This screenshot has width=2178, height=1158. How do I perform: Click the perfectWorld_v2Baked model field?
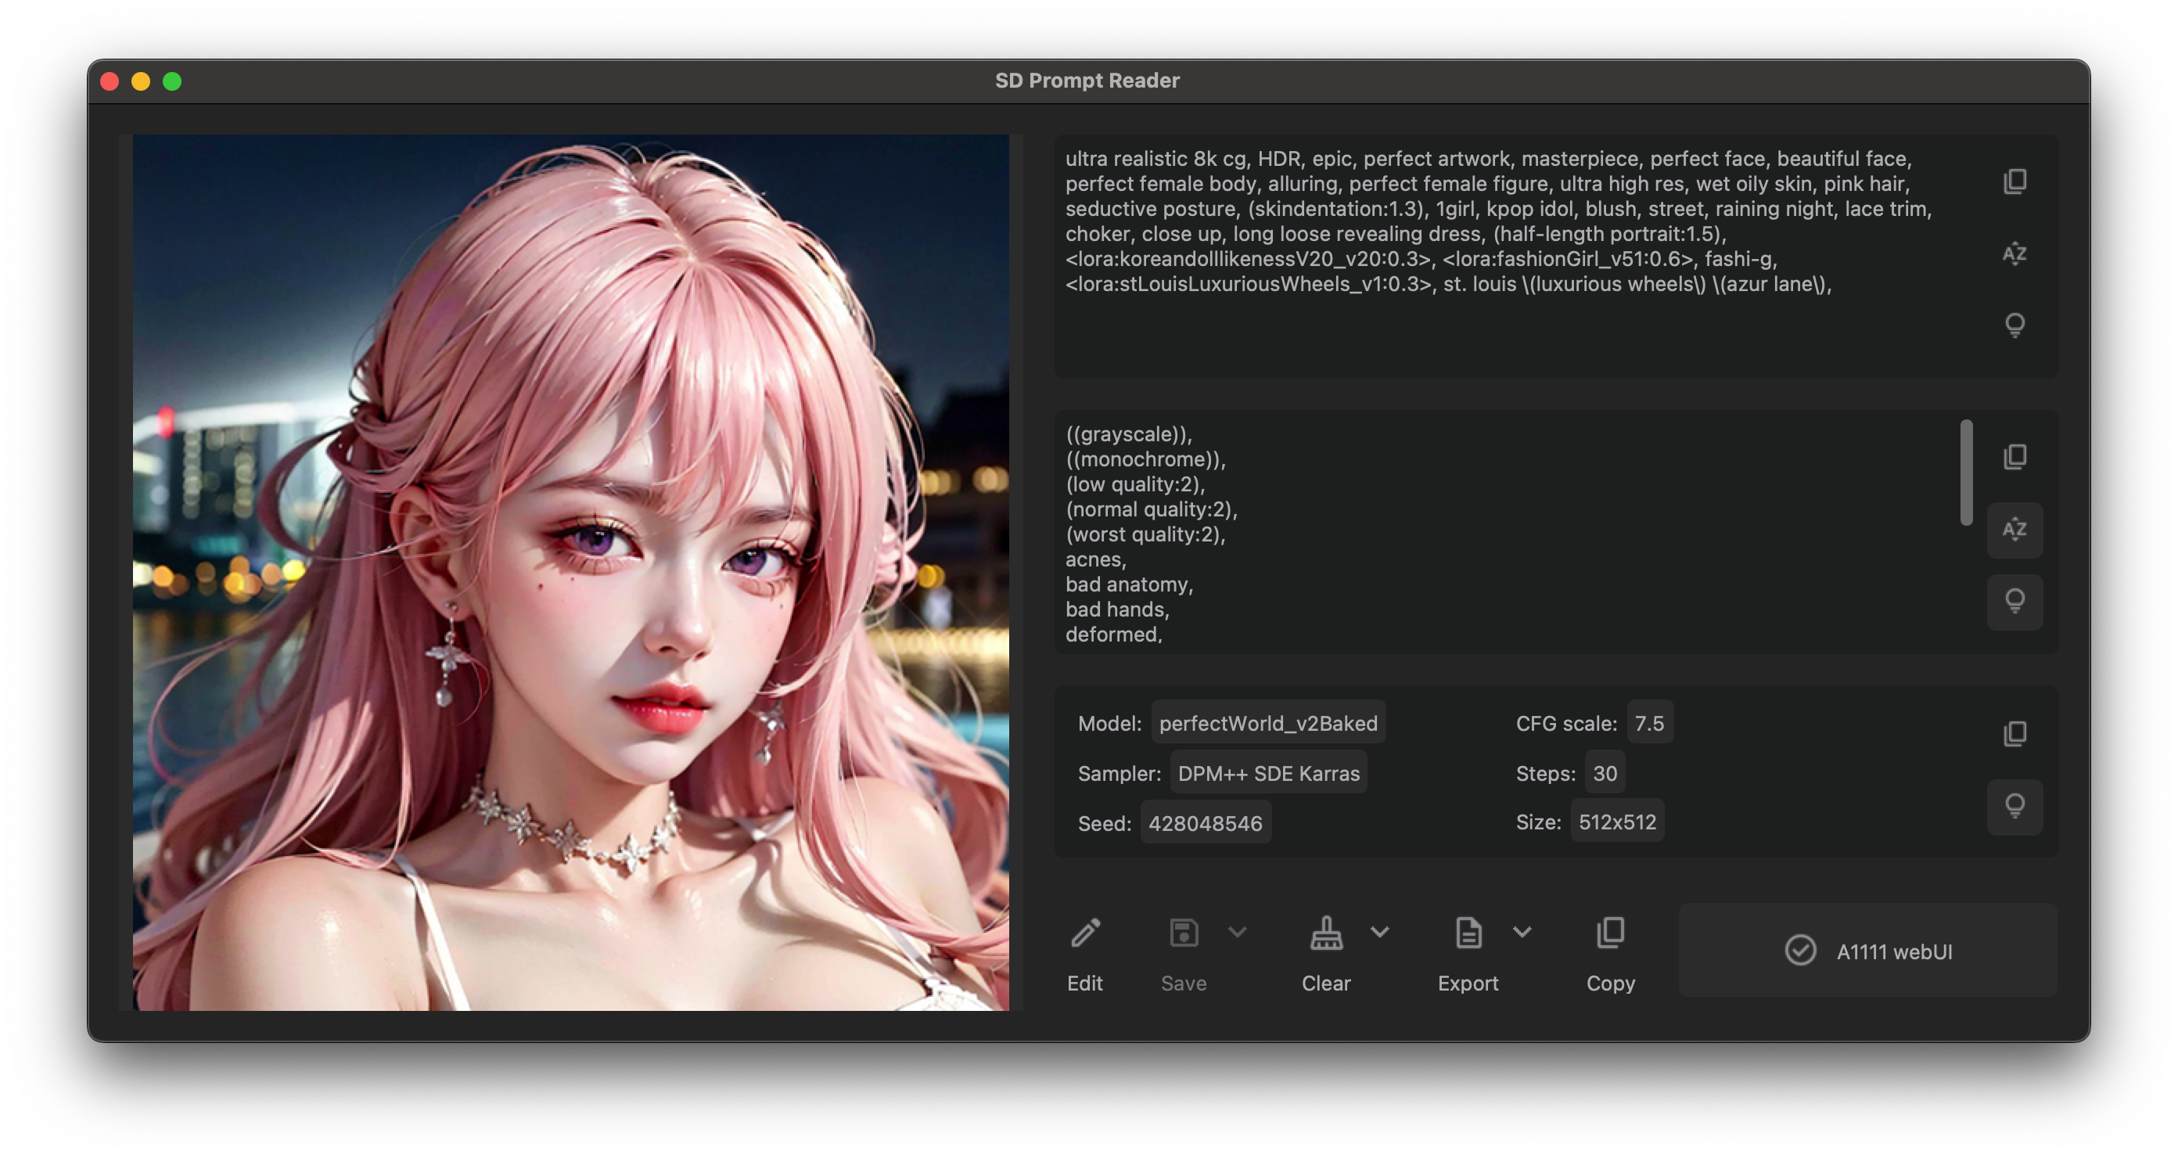[x=1267, y=723]
